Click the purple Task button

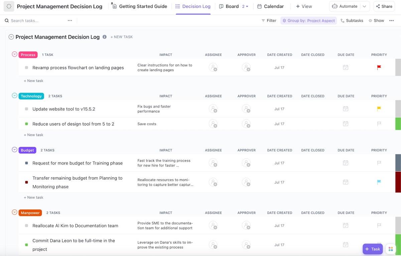pyautogui.click(x=372, y=249)
